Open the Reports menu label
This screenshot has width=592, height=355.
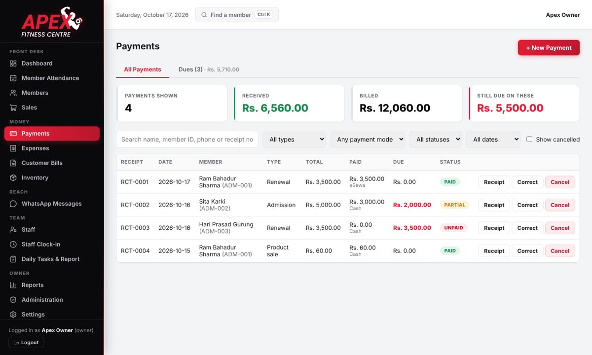point(33,285)
